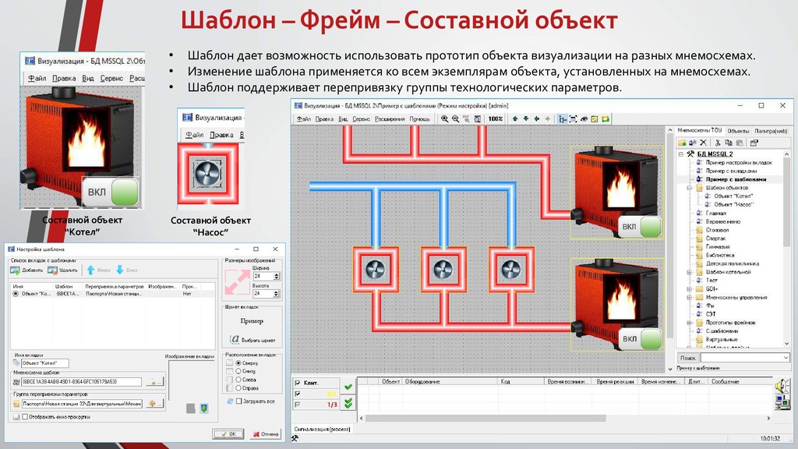Open the Поиск search dropdown
The width and height of the screenshot is (798, 449).
[x=786, y=358]
